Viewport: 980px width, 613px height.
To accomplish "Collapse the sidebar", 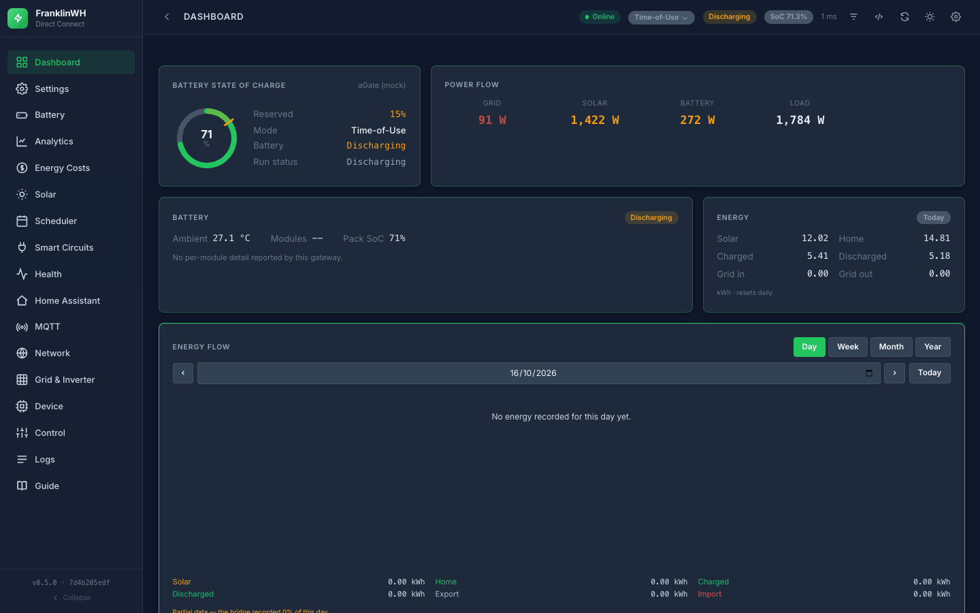I will 71,598.
